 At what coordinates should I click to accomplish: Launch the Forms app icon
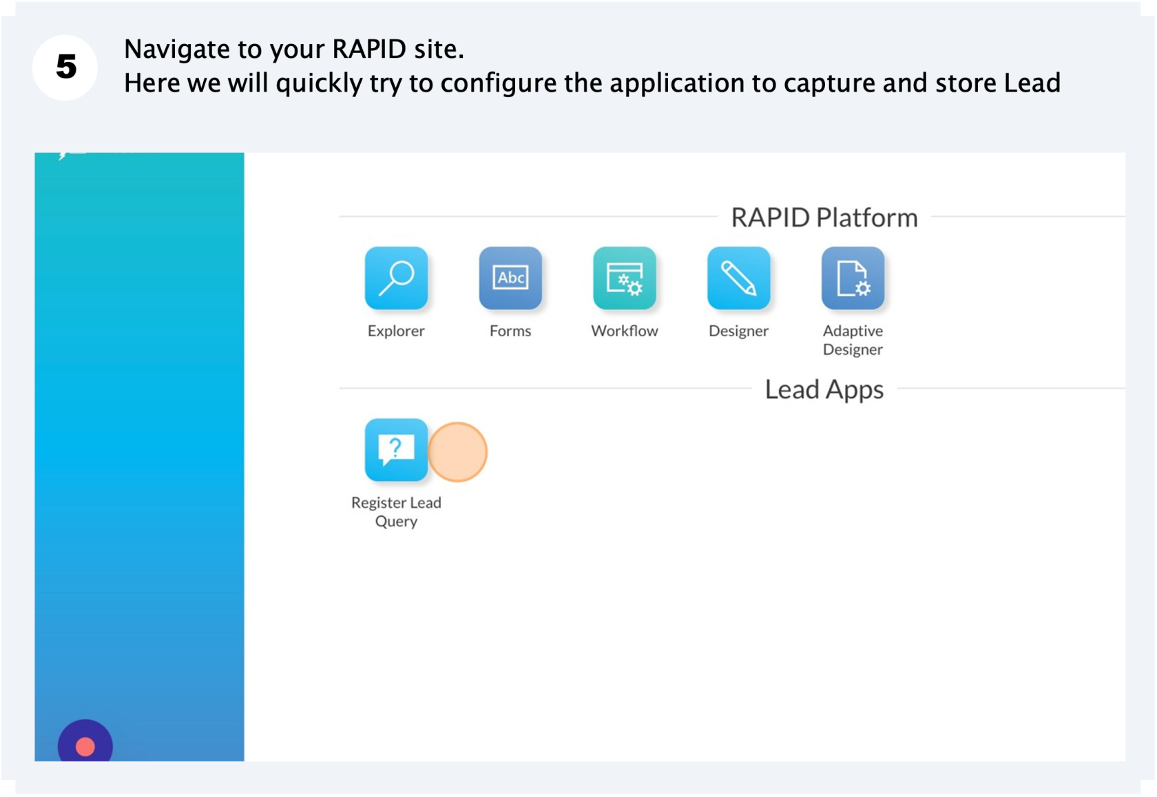pos(510,278)
